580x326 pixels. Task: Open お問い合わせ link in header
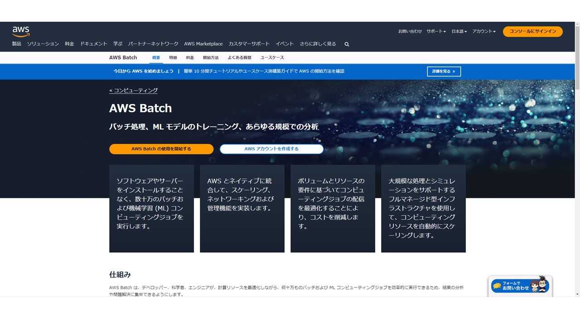point(410,31)
